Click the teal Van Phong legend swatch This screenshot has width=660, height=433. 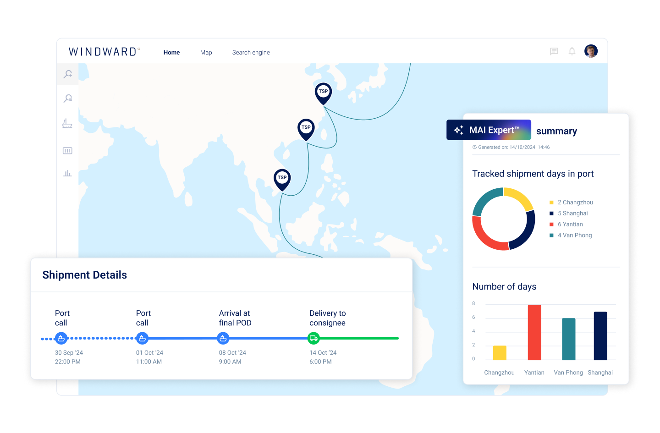click(x=551, y=236)
